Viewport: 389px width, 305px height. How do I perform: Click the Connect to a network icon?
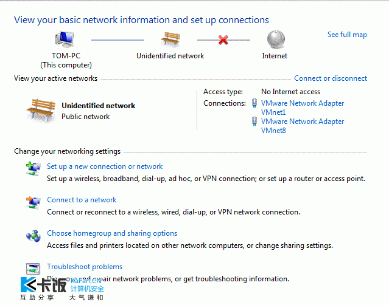pyautogui.click(x=33, y=202)
